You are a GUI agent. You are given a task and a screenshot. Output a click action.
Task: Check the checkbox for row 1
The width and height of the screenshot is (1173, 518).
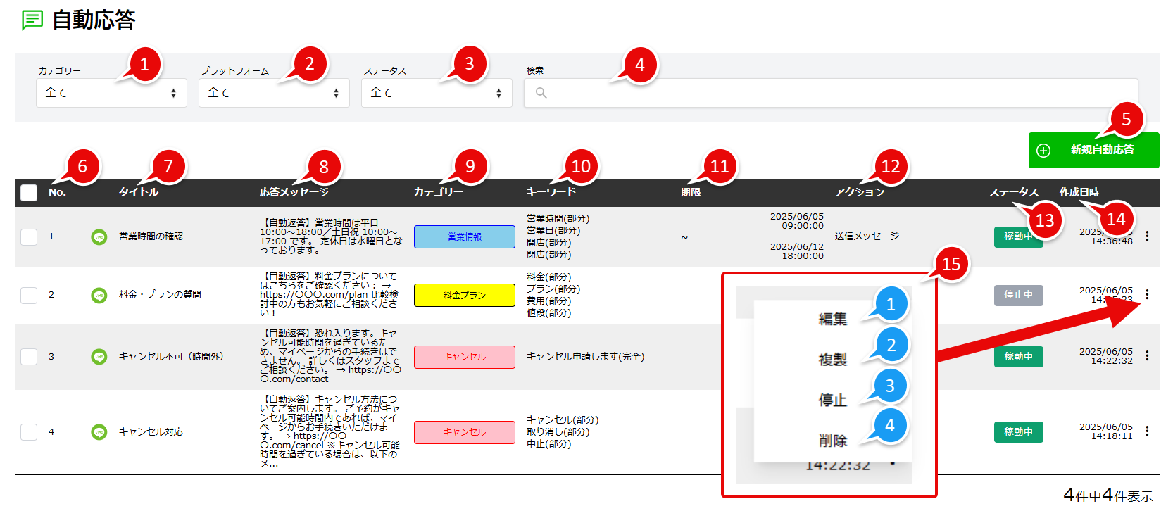pos(29,237)
